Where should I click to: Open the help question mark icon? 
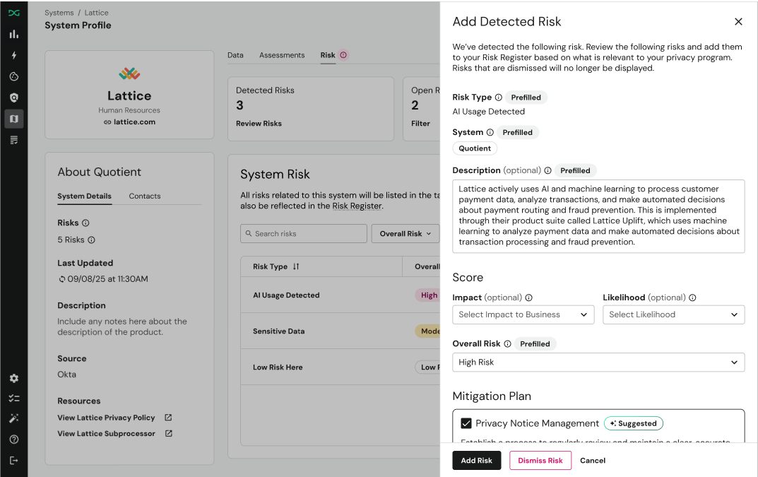pyautogui.click(x=13, y=437)
